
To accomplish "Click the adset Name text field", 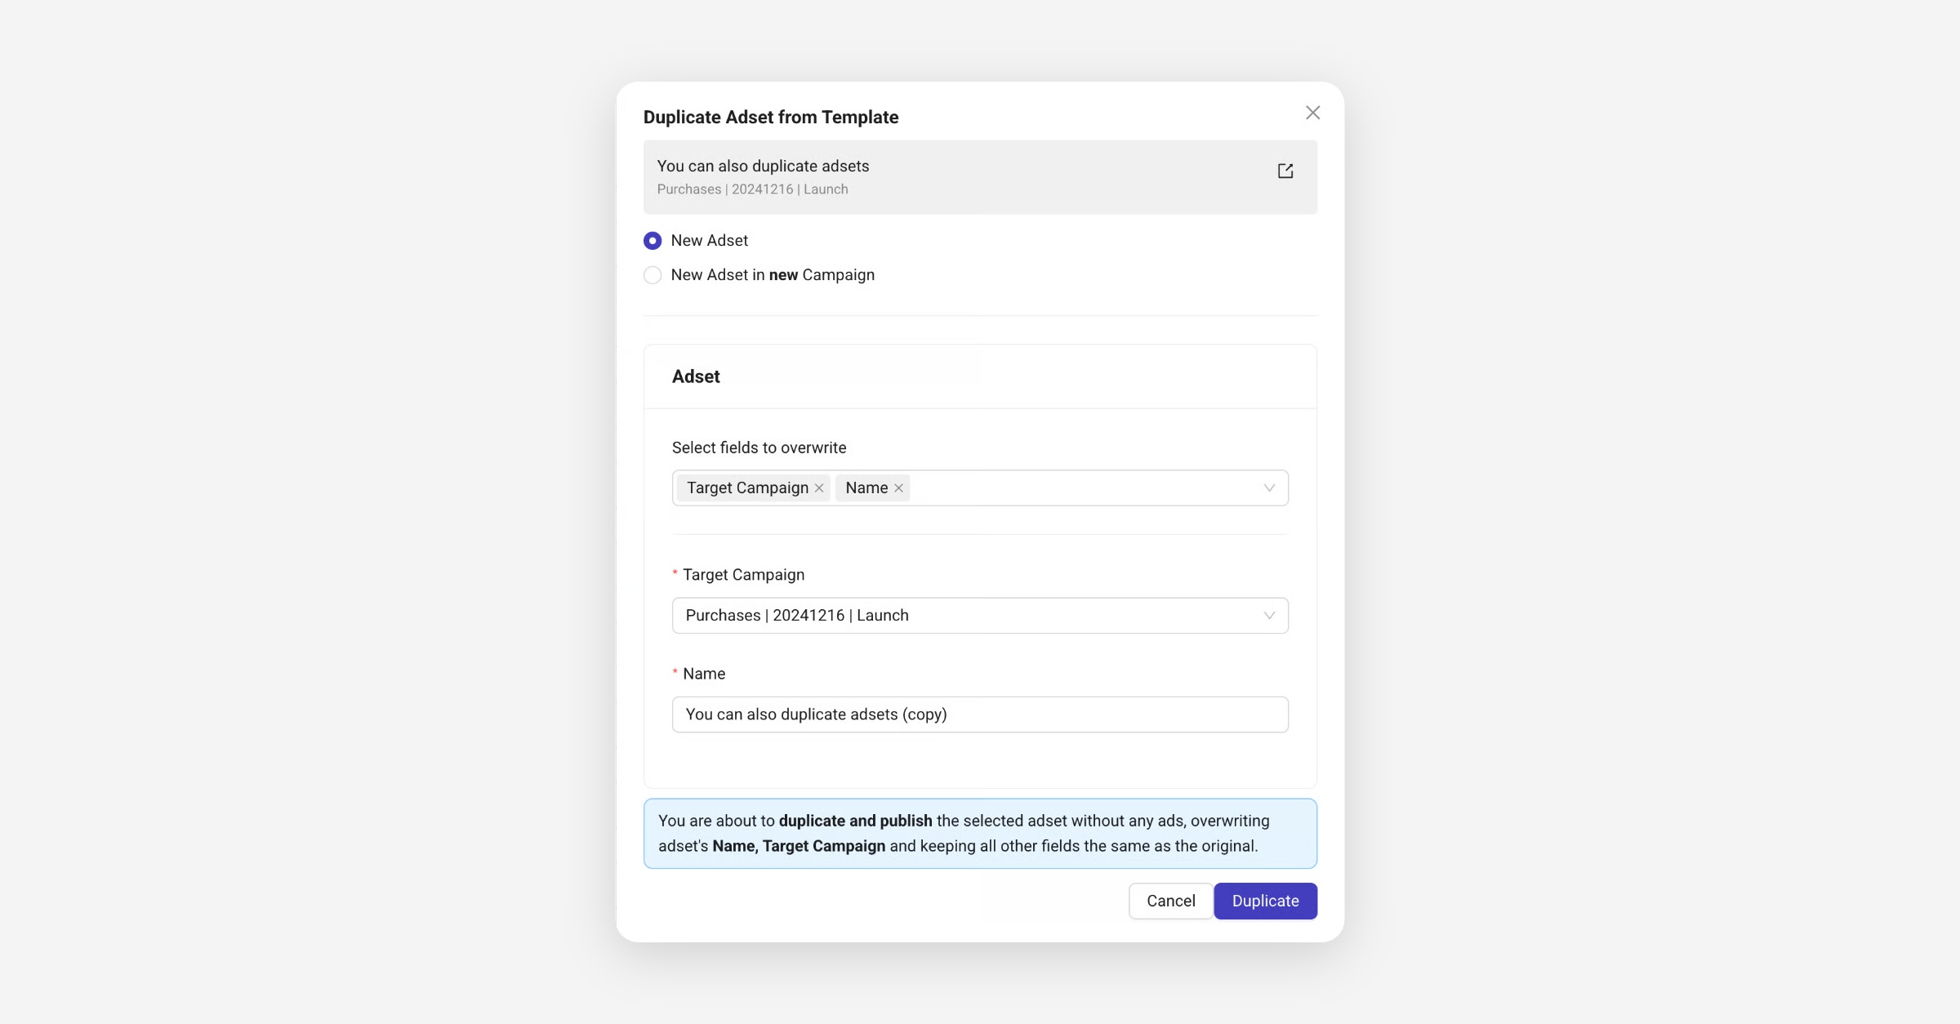I will pos(980,715).
